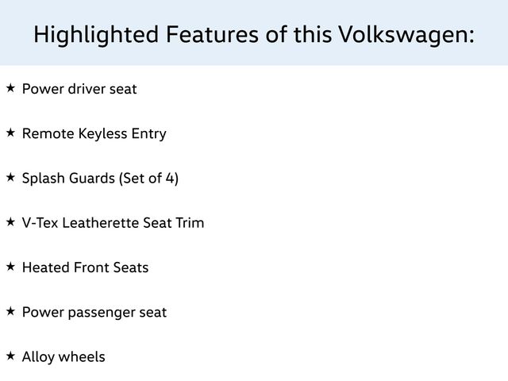The height and width of the screenshot is (381, 508).
Task: Click the (Set of 4) parenthetical text
Action: pyautogui.click(x=148, y=178)
